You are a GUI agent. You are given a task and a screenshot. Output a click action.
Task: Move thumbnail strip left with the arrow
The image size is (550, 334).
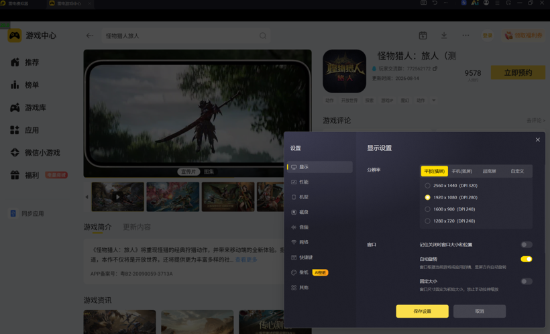[87, 197]
